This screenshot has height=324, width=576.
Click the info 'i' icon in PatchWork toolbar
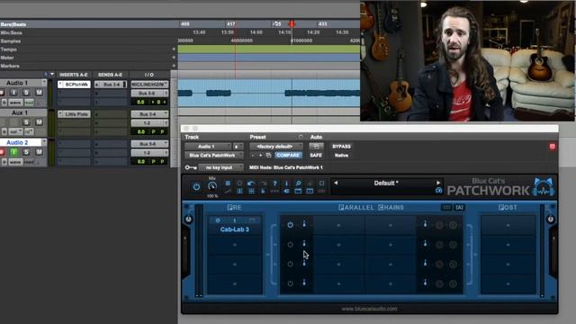(x=286, y=184)
